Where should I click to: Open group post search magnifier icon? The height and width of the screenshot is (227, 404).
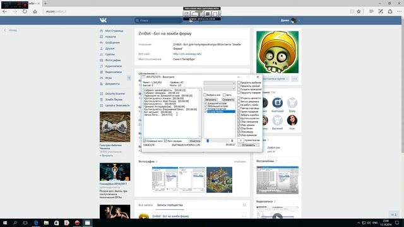click(244, 205)
